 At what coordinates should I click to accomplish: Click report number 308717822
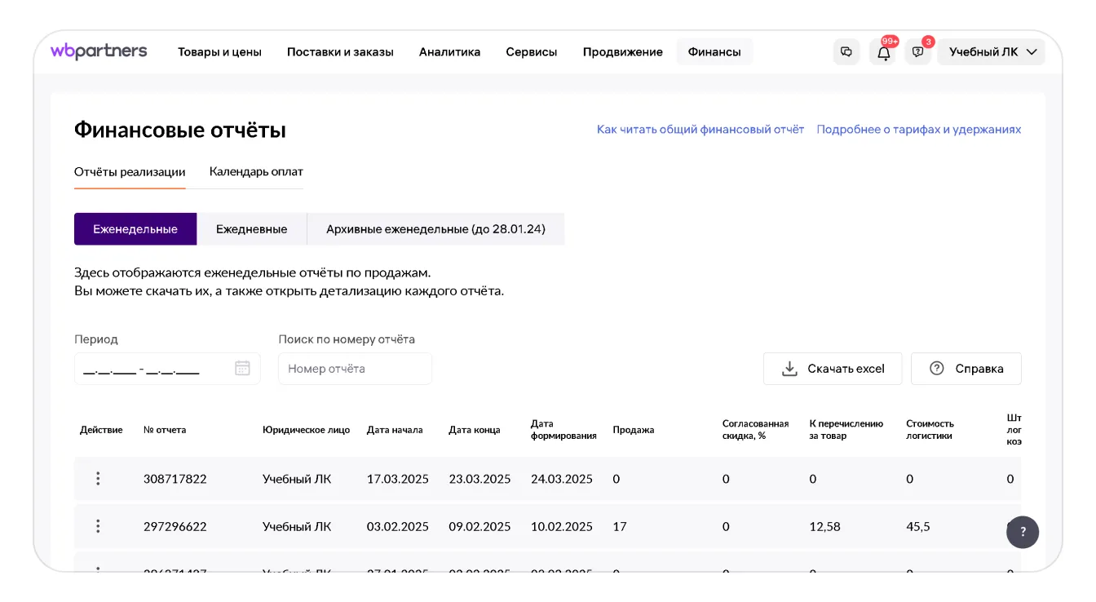point(175,479)
